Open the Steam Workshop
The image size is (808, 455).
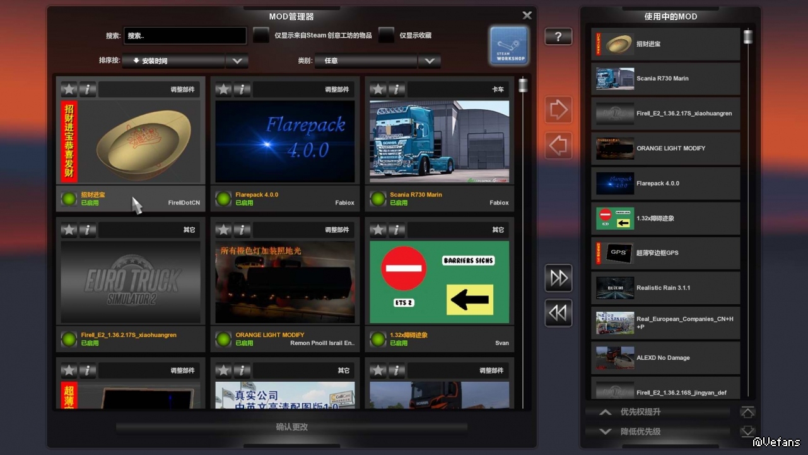[509, 45]
